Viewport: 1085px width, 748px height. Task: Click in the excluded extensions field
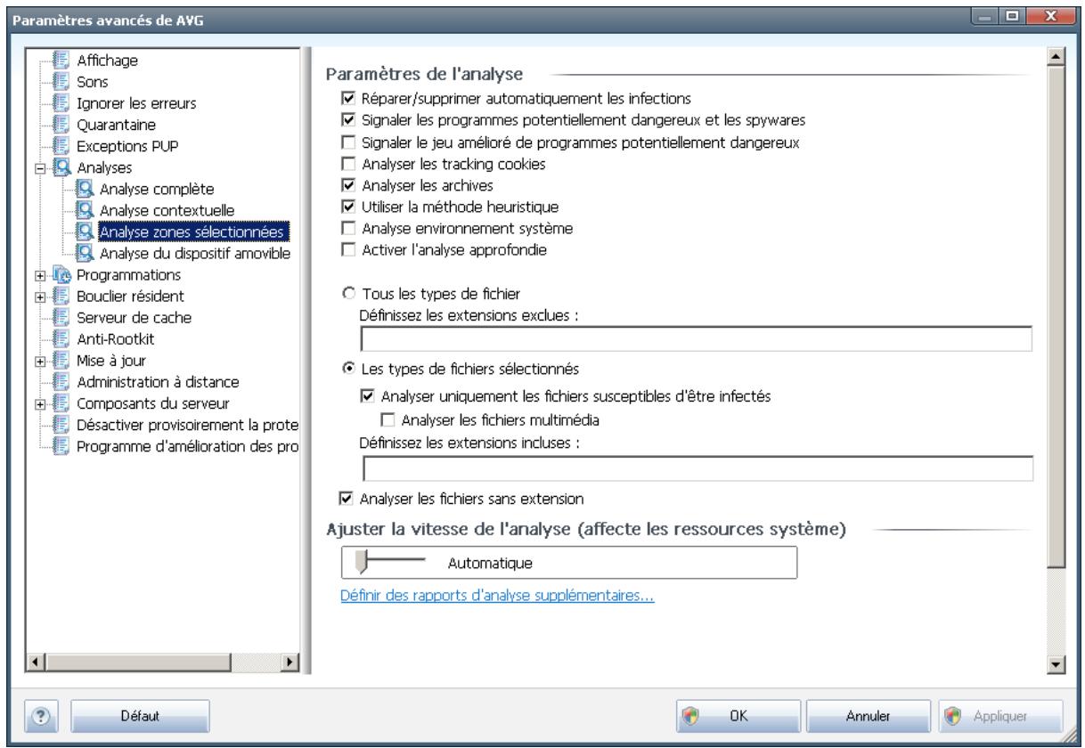tap(696, 339)
